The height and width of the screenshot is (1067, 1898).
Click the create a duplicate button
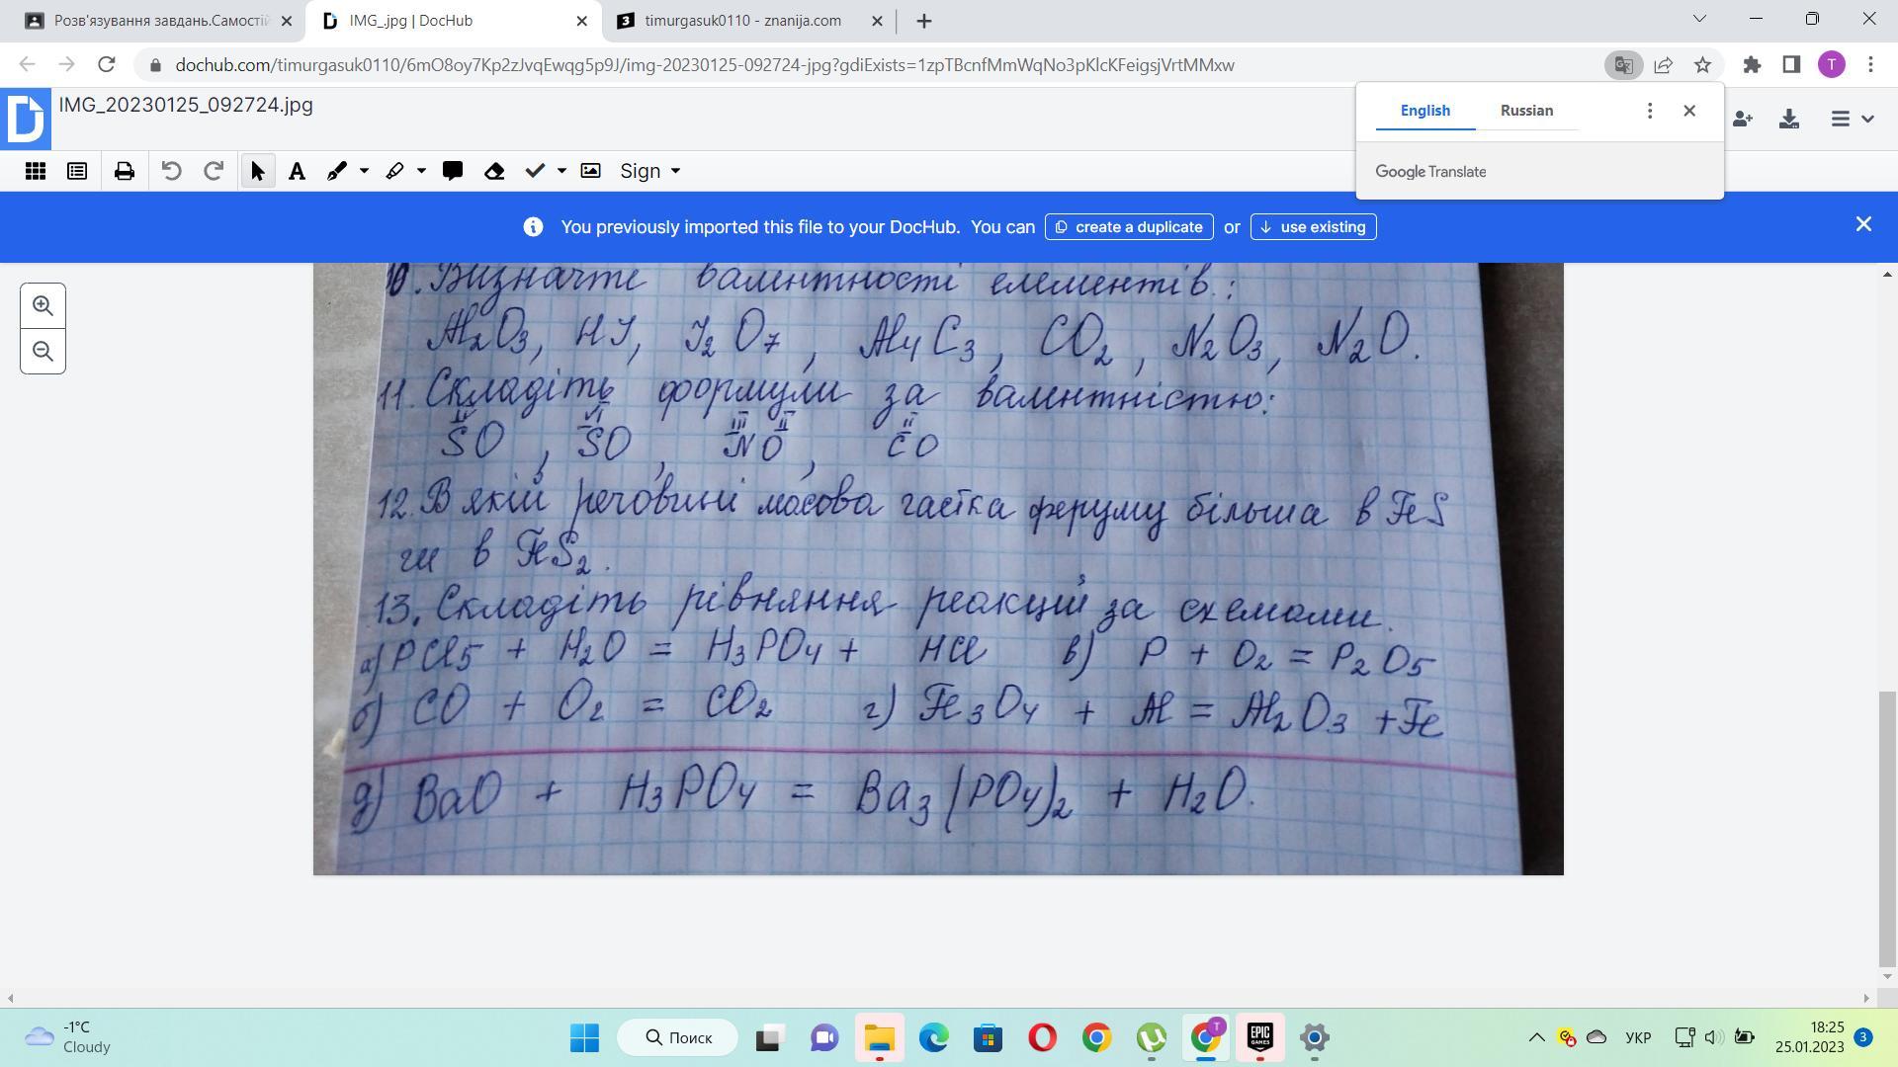1128,227
